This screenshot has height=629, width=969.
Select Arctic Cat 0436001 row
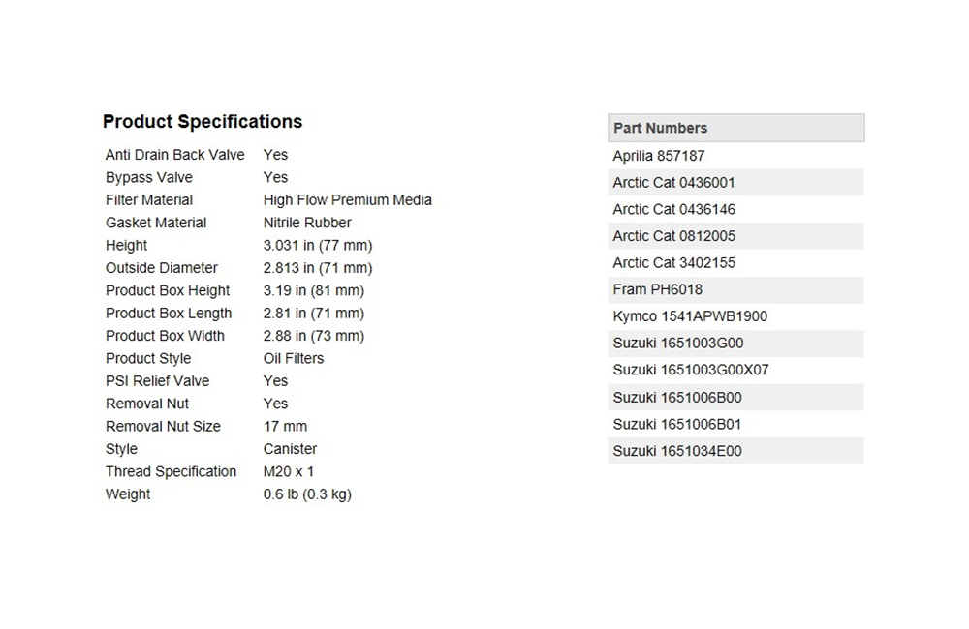pos(736,183)
